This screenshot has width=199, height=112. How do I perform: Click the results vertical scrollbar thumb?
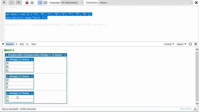pos(197,77)
